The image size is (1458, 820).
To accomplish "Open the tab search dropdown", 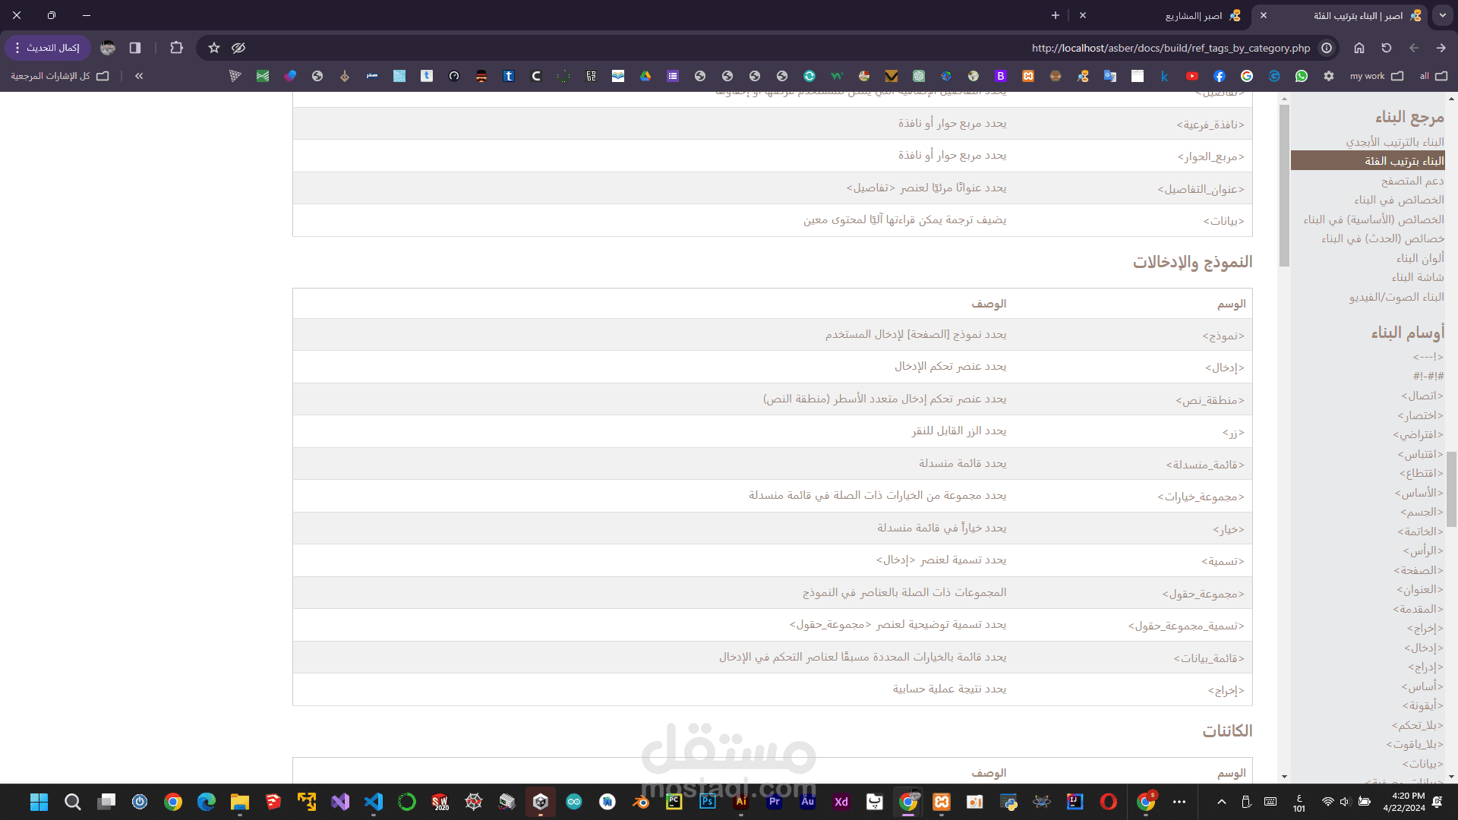I will [x=1442, y=15].
